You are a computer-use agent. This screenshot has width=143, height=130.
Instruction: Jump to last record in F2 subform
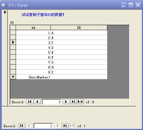(73, 102)
